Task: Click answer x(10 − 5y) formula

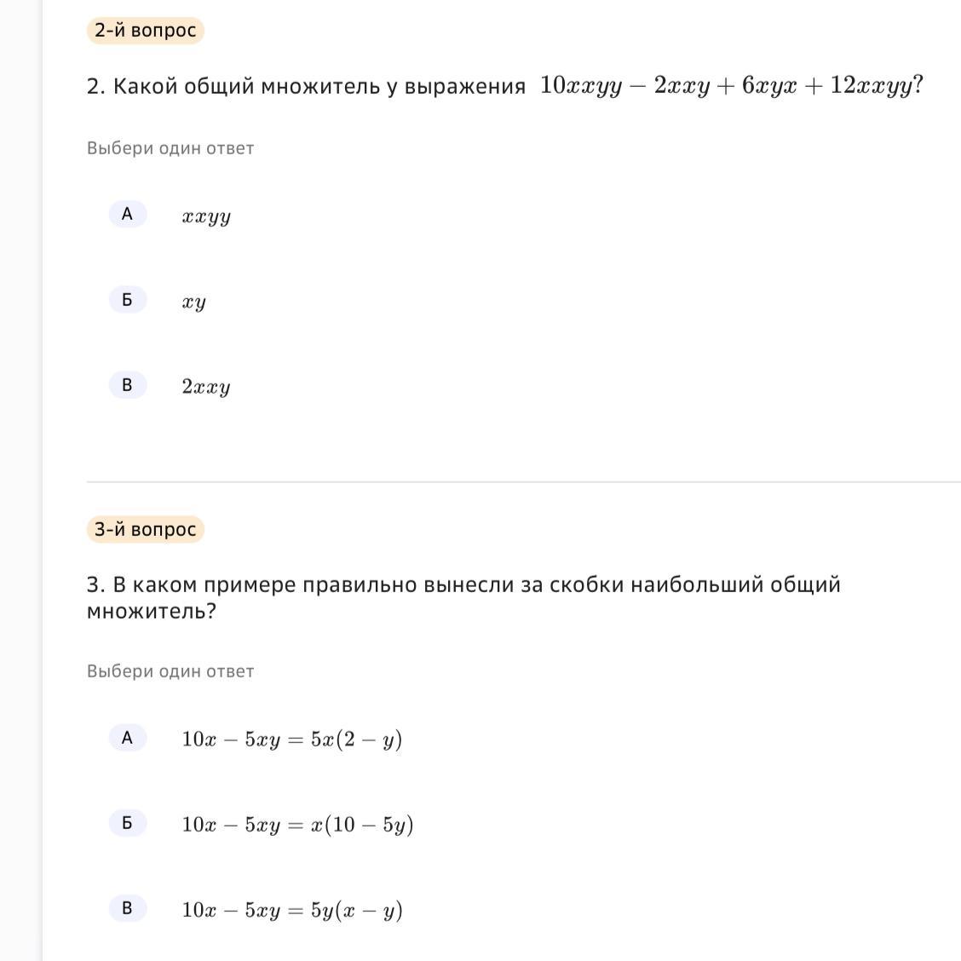Action: 297,825
